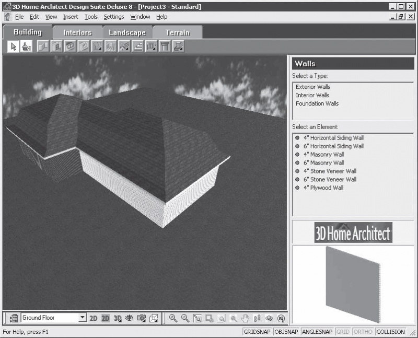Open the Insert menu
Screen dimensions: 418x338
tap(71, 17)
